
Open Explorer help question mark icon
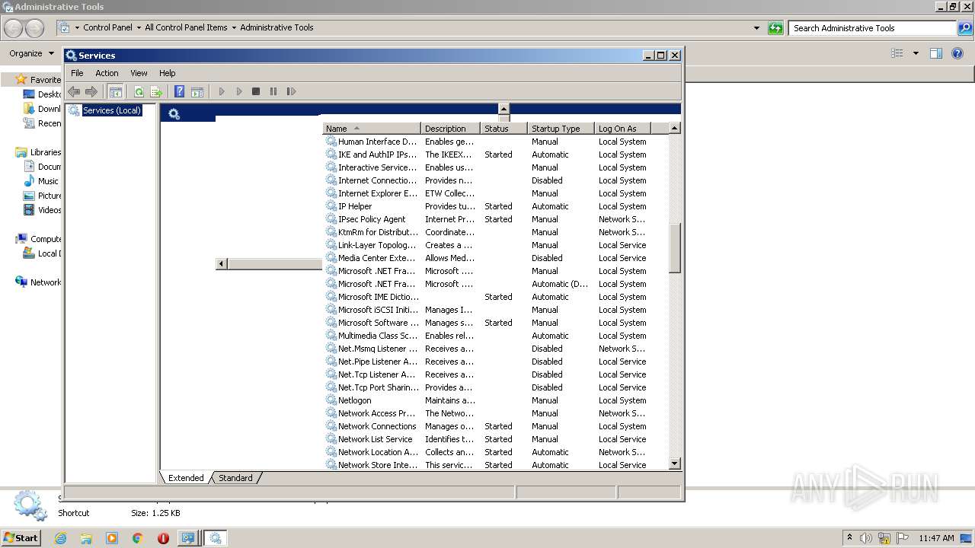pos(957,53)
